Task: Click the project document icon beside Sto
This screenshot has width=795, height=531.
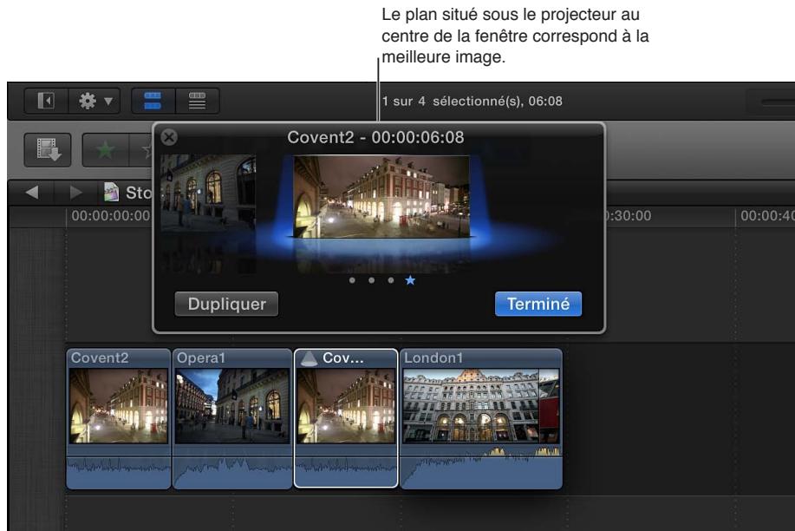Action: click(x=111, y=192)
